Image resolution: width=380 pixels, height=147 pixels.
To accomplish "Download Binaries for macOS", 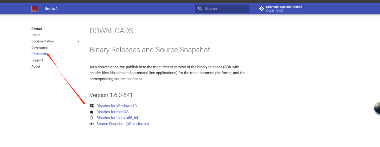I will (113, 112).
